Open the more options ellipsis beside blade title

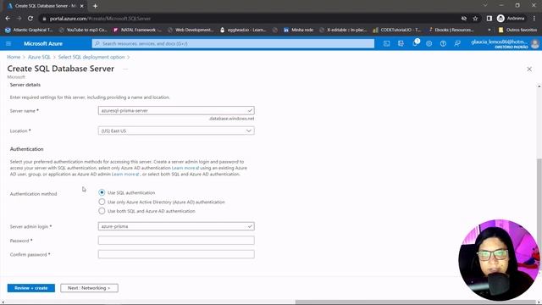pyautogui.click(x=125, y=69)
